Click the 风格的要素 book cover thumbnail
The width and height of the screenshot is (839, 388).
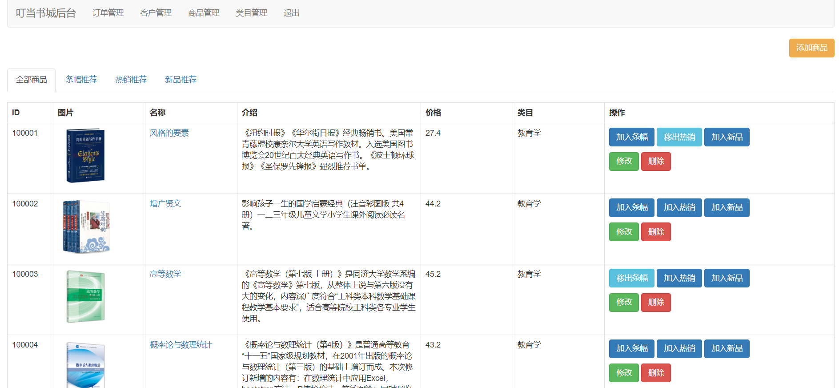85,156
